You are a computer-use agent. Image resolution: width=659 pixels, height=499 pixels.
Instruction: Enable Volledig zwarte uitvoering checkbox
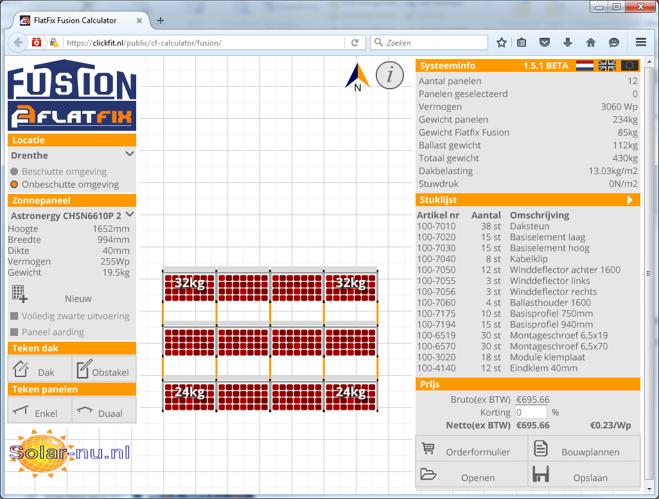14,316
